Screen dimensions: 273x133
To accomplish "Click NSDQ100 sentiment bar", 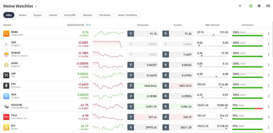I will 247,108.
